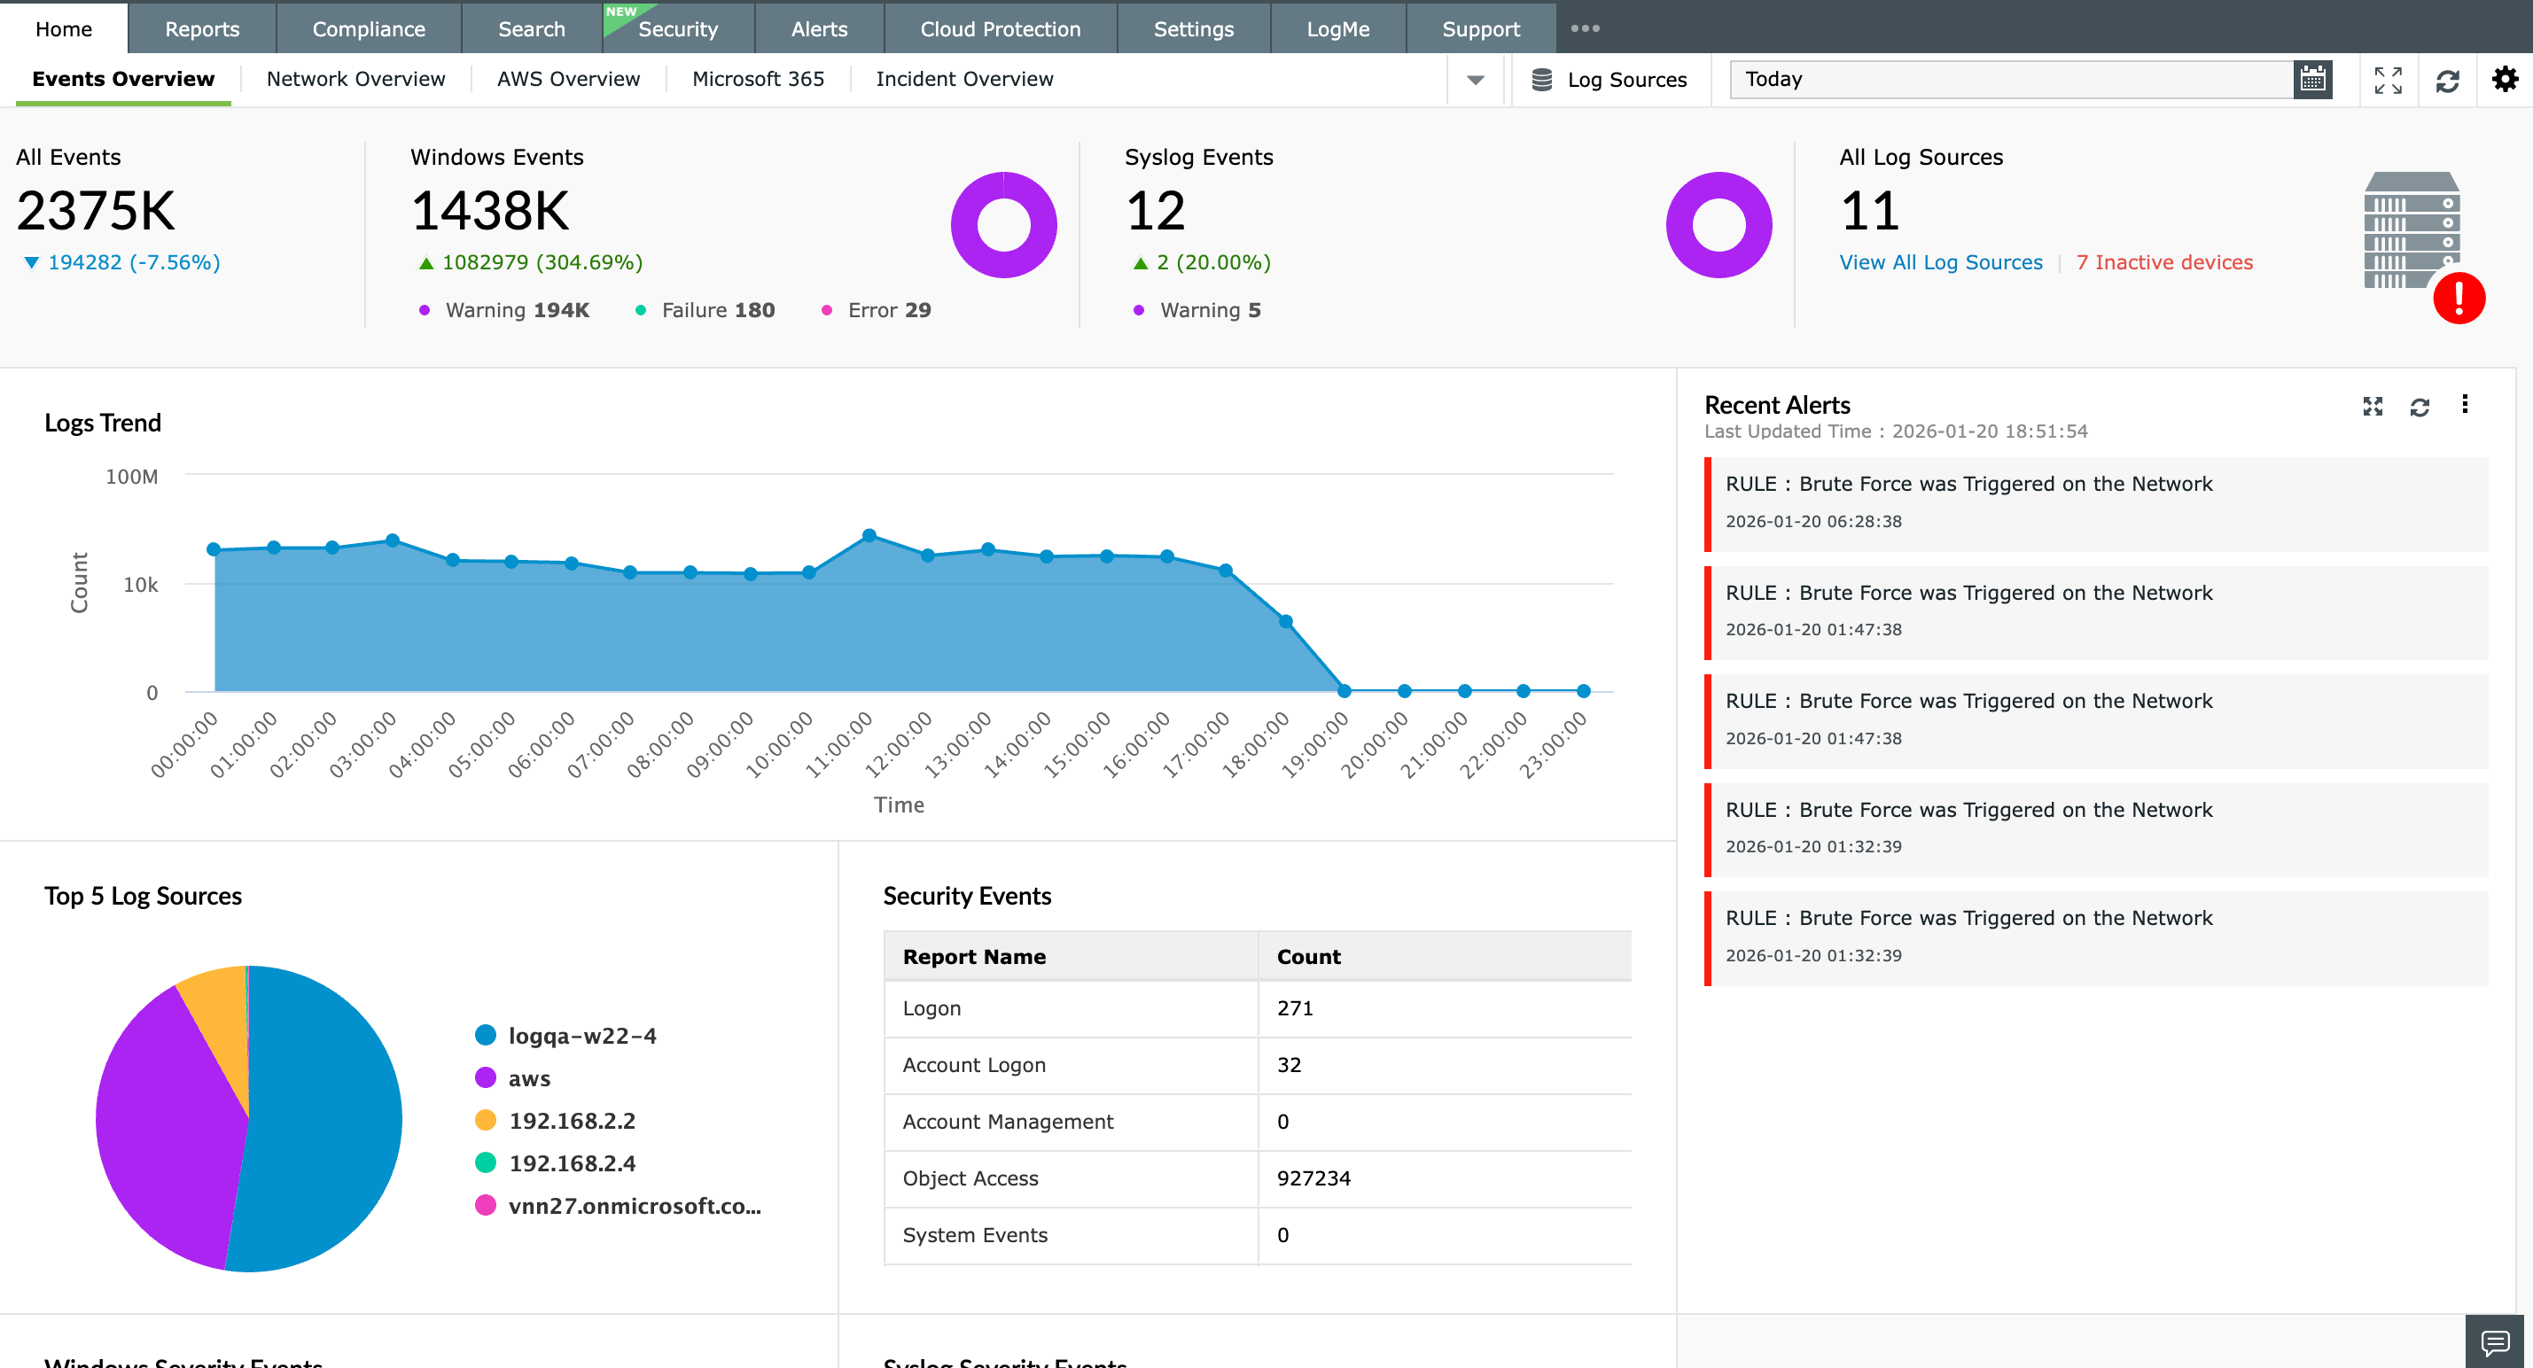
Task: Click the System Events report row
Action: click(1258, 1235)
